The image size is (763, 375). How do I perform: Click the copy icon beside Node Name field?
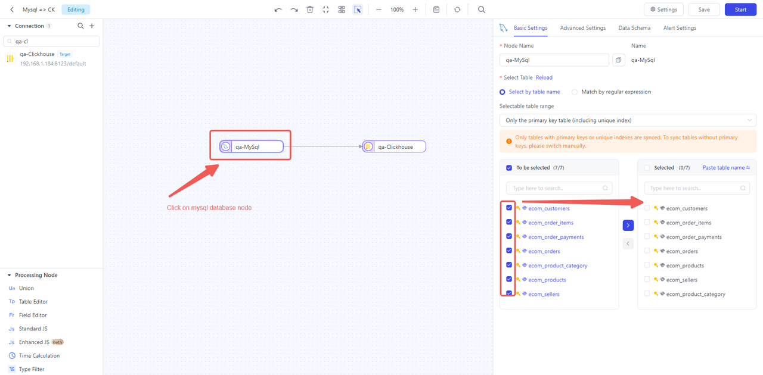(x=619, y=60)
